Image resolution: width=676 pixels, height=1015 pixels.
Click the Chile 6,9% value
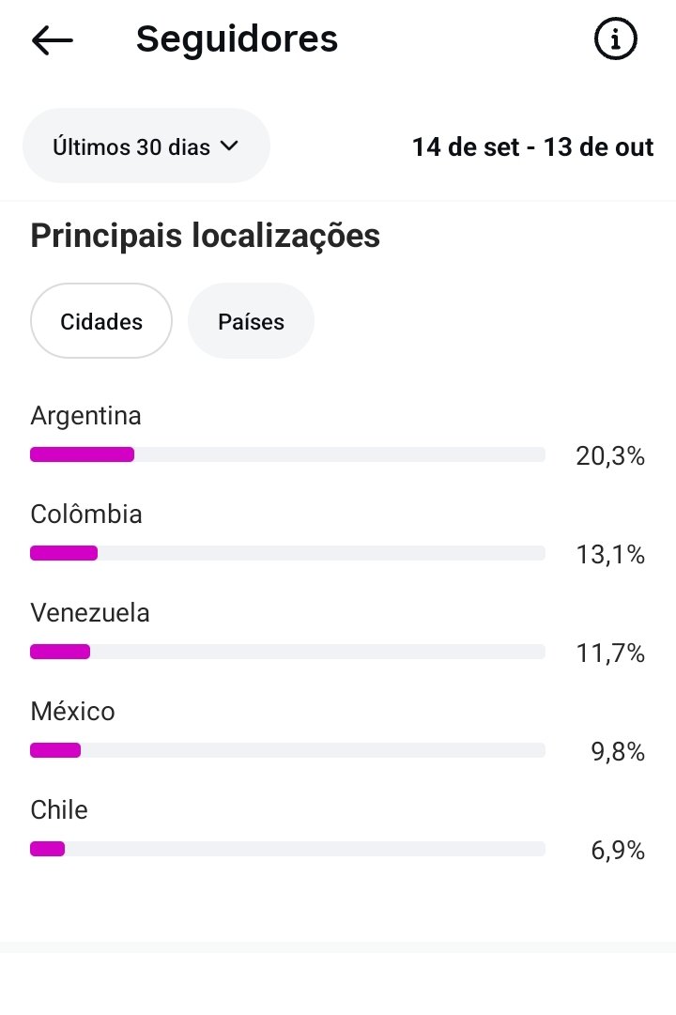point(618,851)
